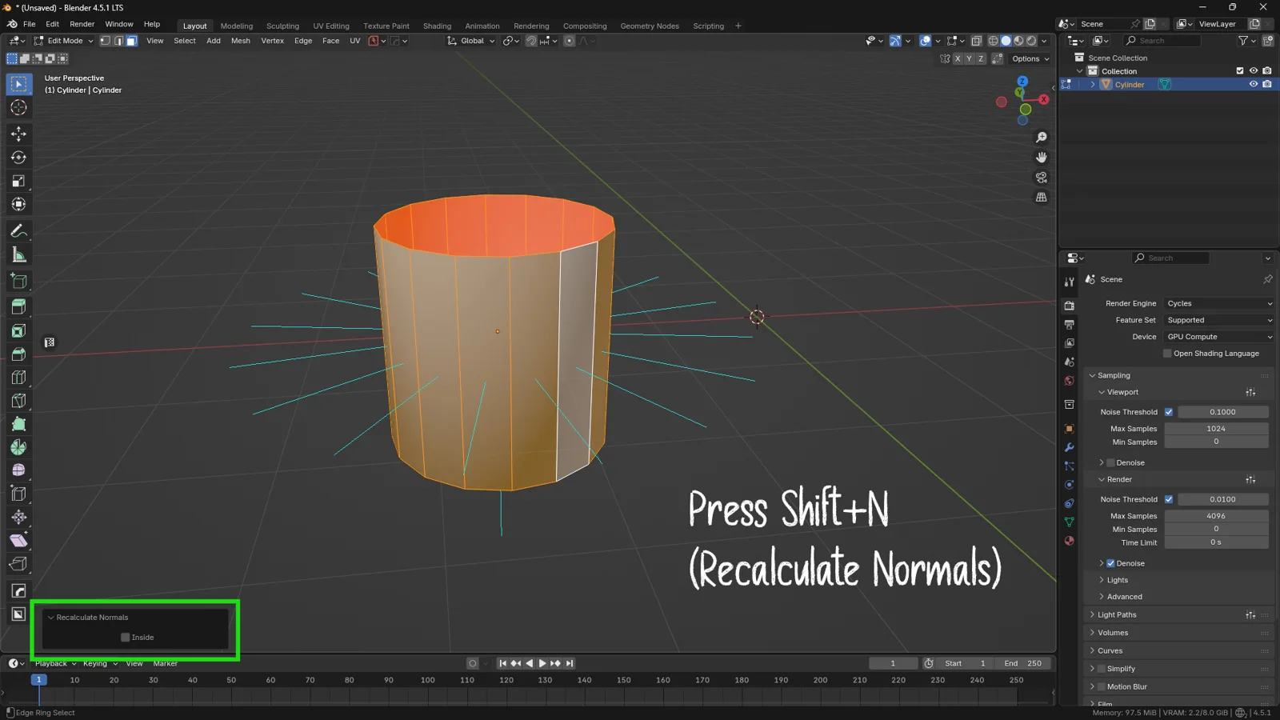Expand the Light Paths panel
This screenshot has height=720, width=1280.
click(1117, 615)
